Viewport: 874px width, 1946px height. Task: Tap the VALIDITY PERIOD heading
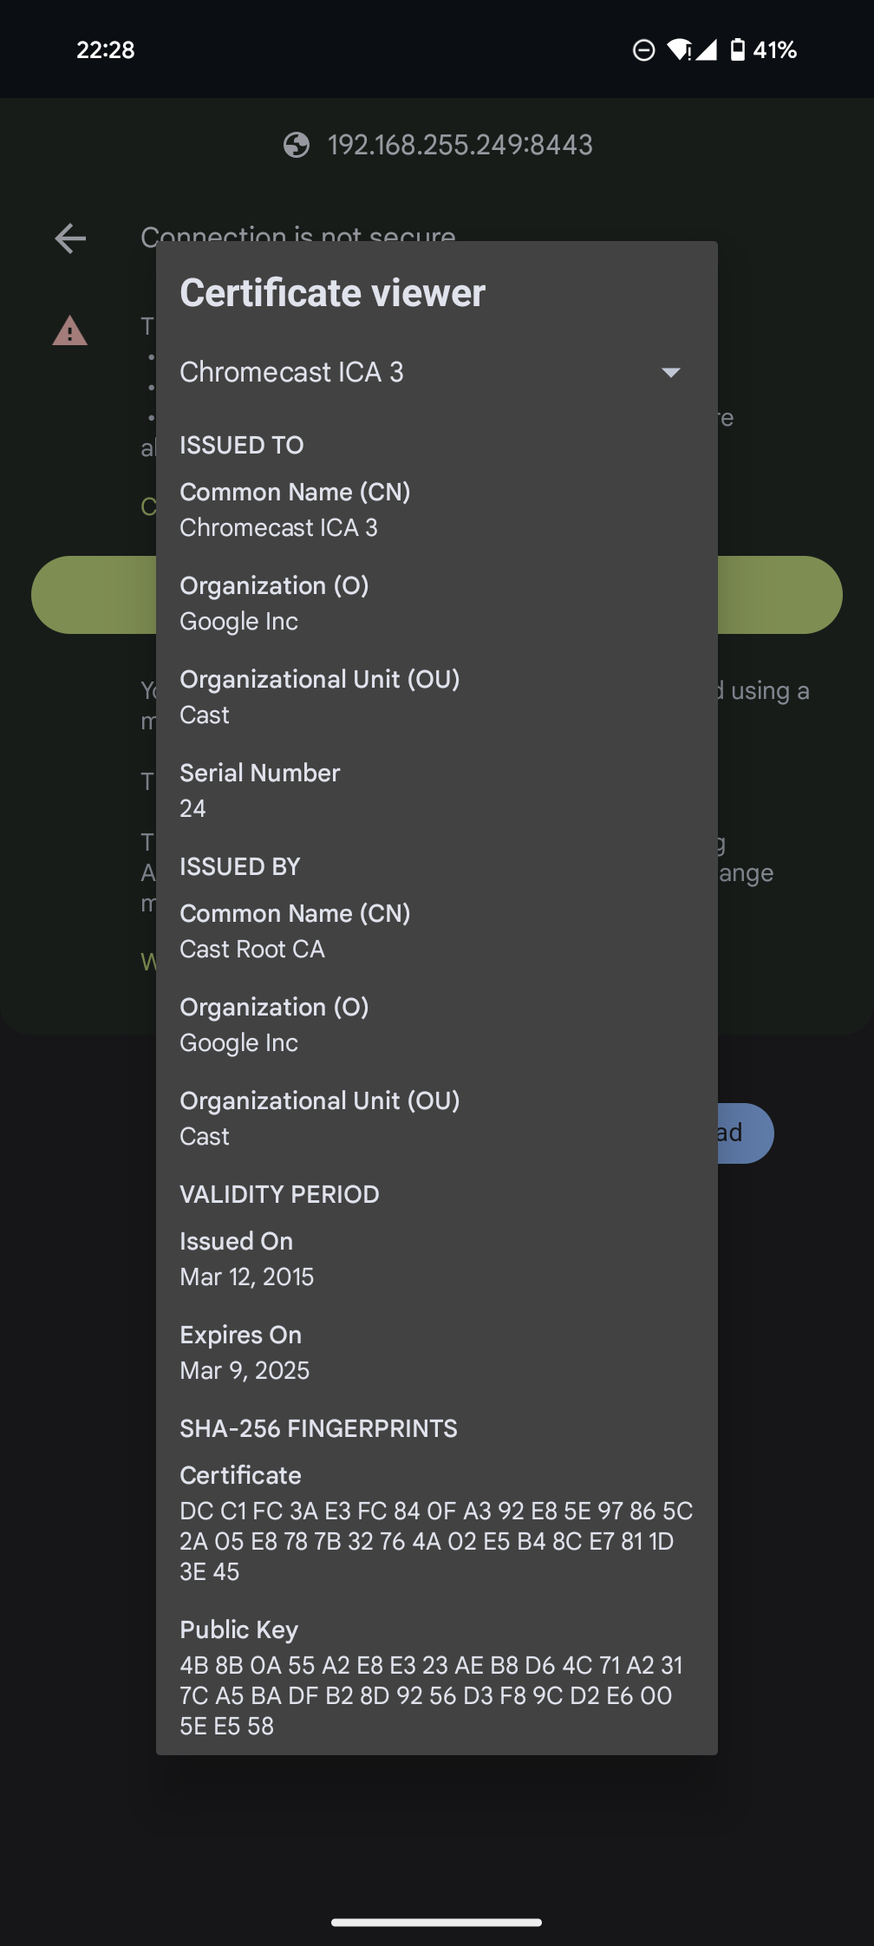tap(279, 1194)
